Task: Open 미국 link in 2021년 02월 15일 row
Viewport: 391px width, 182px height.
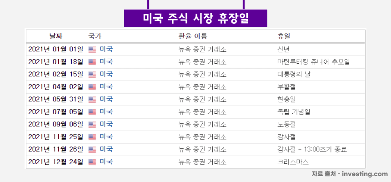Action: coord(106,74)
